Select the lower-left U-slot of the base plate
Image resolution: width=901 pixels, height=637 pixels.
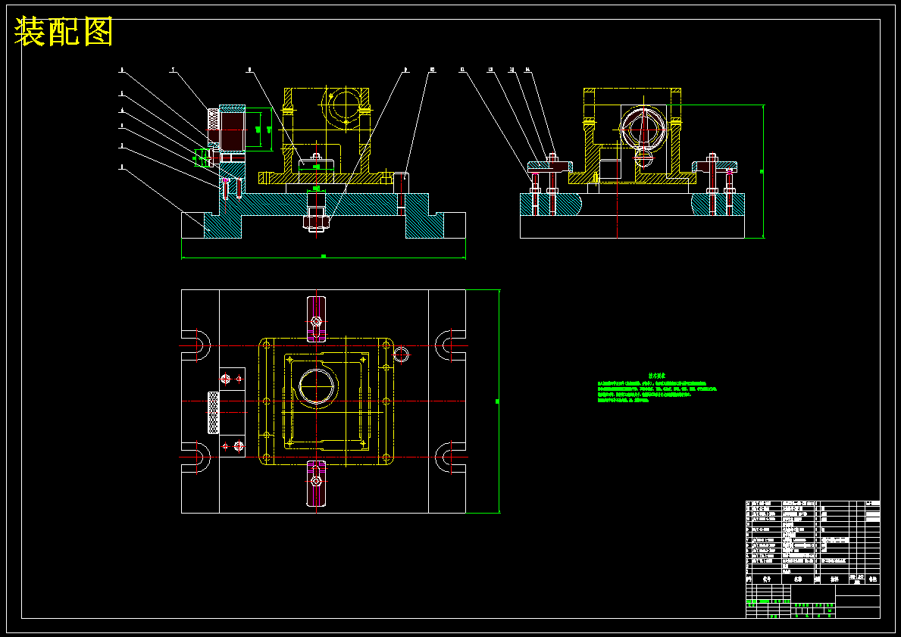click(196, 457)
